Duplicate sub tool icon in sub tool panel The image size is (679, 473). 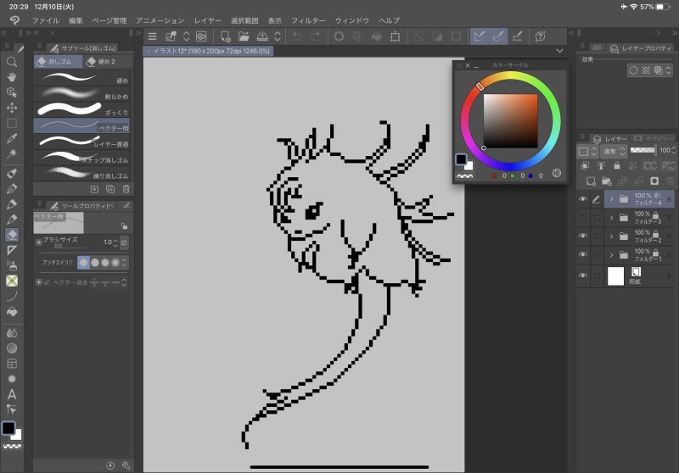point(110,189)
